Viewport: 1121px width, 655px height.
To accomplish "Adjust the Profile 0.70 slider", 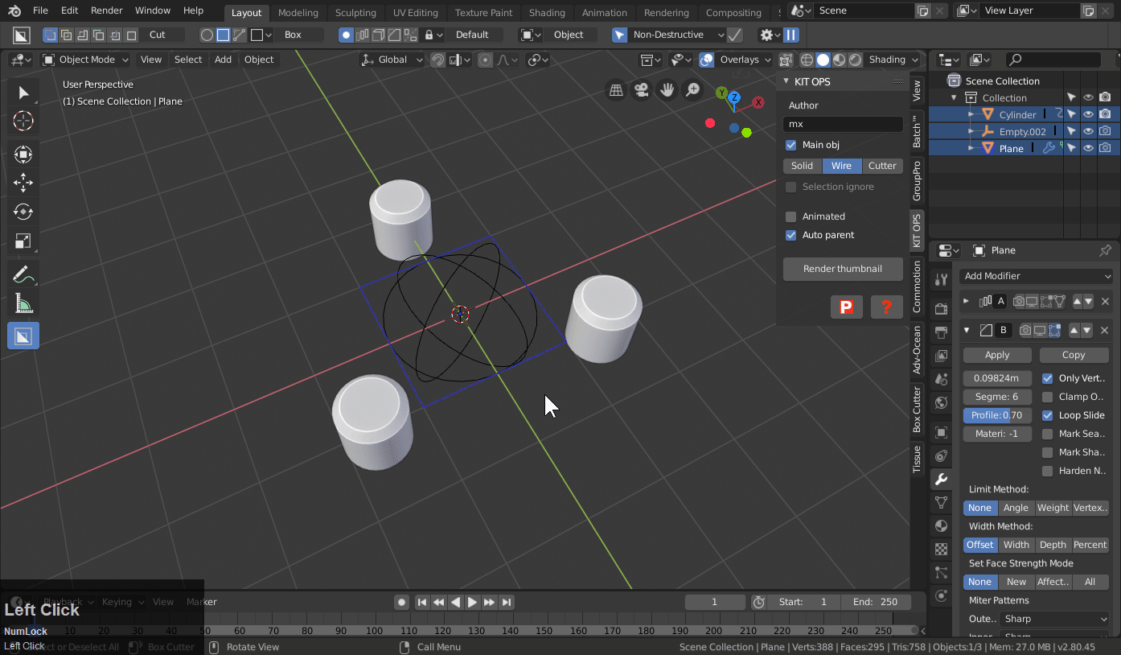I will click(997, 415).
